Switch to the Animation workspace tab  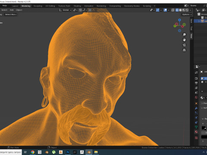pos(89,6)
